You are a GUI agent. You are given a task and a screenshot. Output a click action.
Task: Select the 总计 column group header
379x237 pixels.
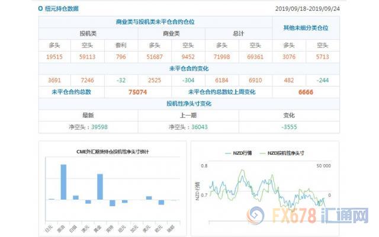pos(238,34)
